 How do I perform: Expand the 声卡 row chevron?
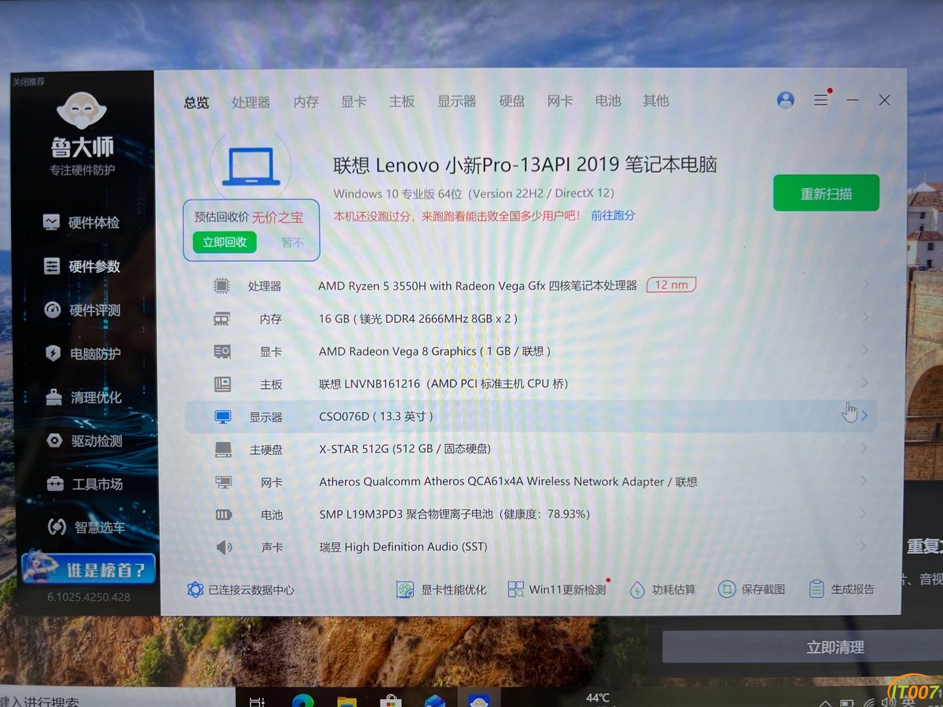(863, 545)
